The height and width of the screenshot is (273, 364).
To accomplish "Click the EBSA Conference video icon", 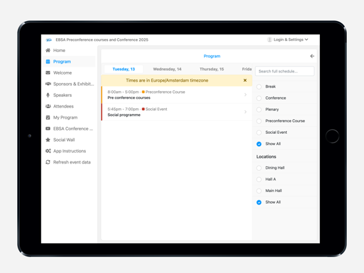I will [x=48, y=129].
